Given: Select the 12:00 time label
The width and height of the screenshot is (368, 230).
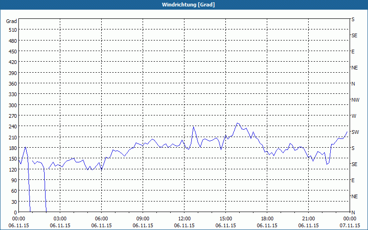Looking at the screenshot, I should 184,219.
